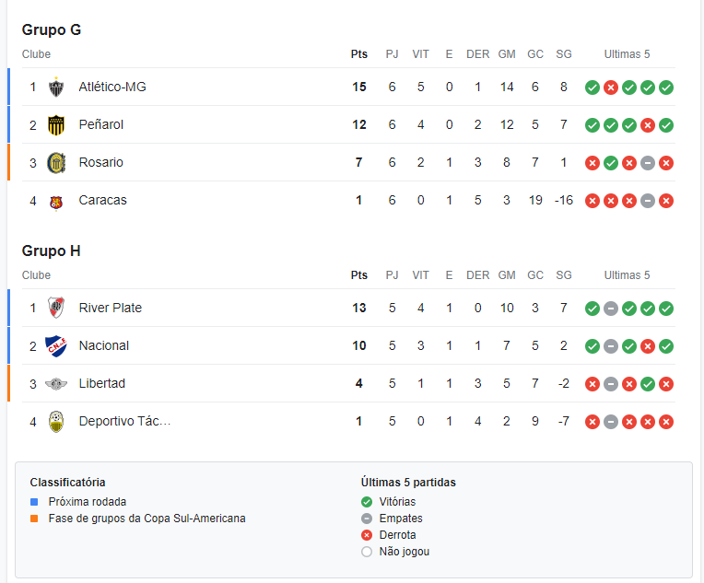Click the River Plate crest

[x=56, y=308]
